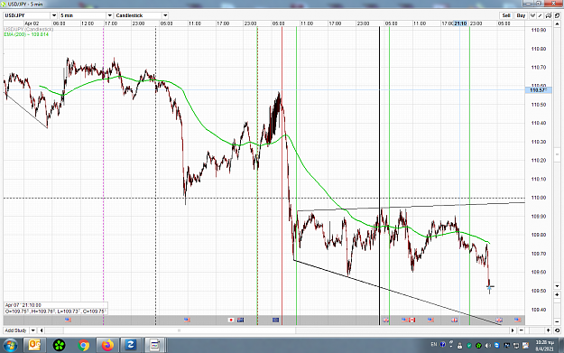Image resolution: width=564 pixels, height=353 pixels.
Task: Open the 5 min timeframe dropdown arrow
Action: click(x=110, y=15)
